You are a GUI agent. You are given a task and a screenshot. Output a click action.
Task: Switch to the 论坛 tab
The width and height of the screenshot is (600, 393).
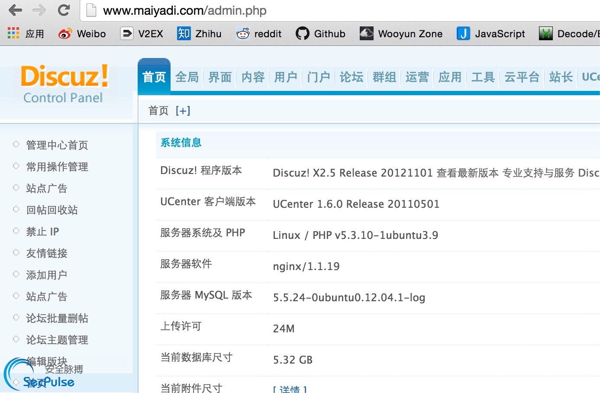coord(351,77)
